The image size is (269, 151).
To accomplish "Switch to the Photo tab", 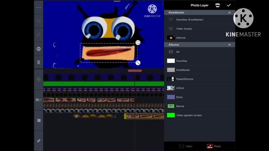I will (x=214, y=146).
